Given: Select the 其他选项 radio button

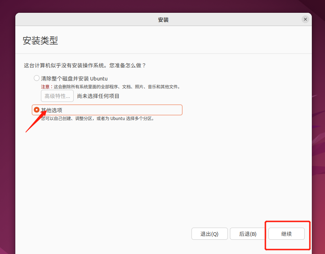Looking at the screenshot, I should [x=36, y=110].
